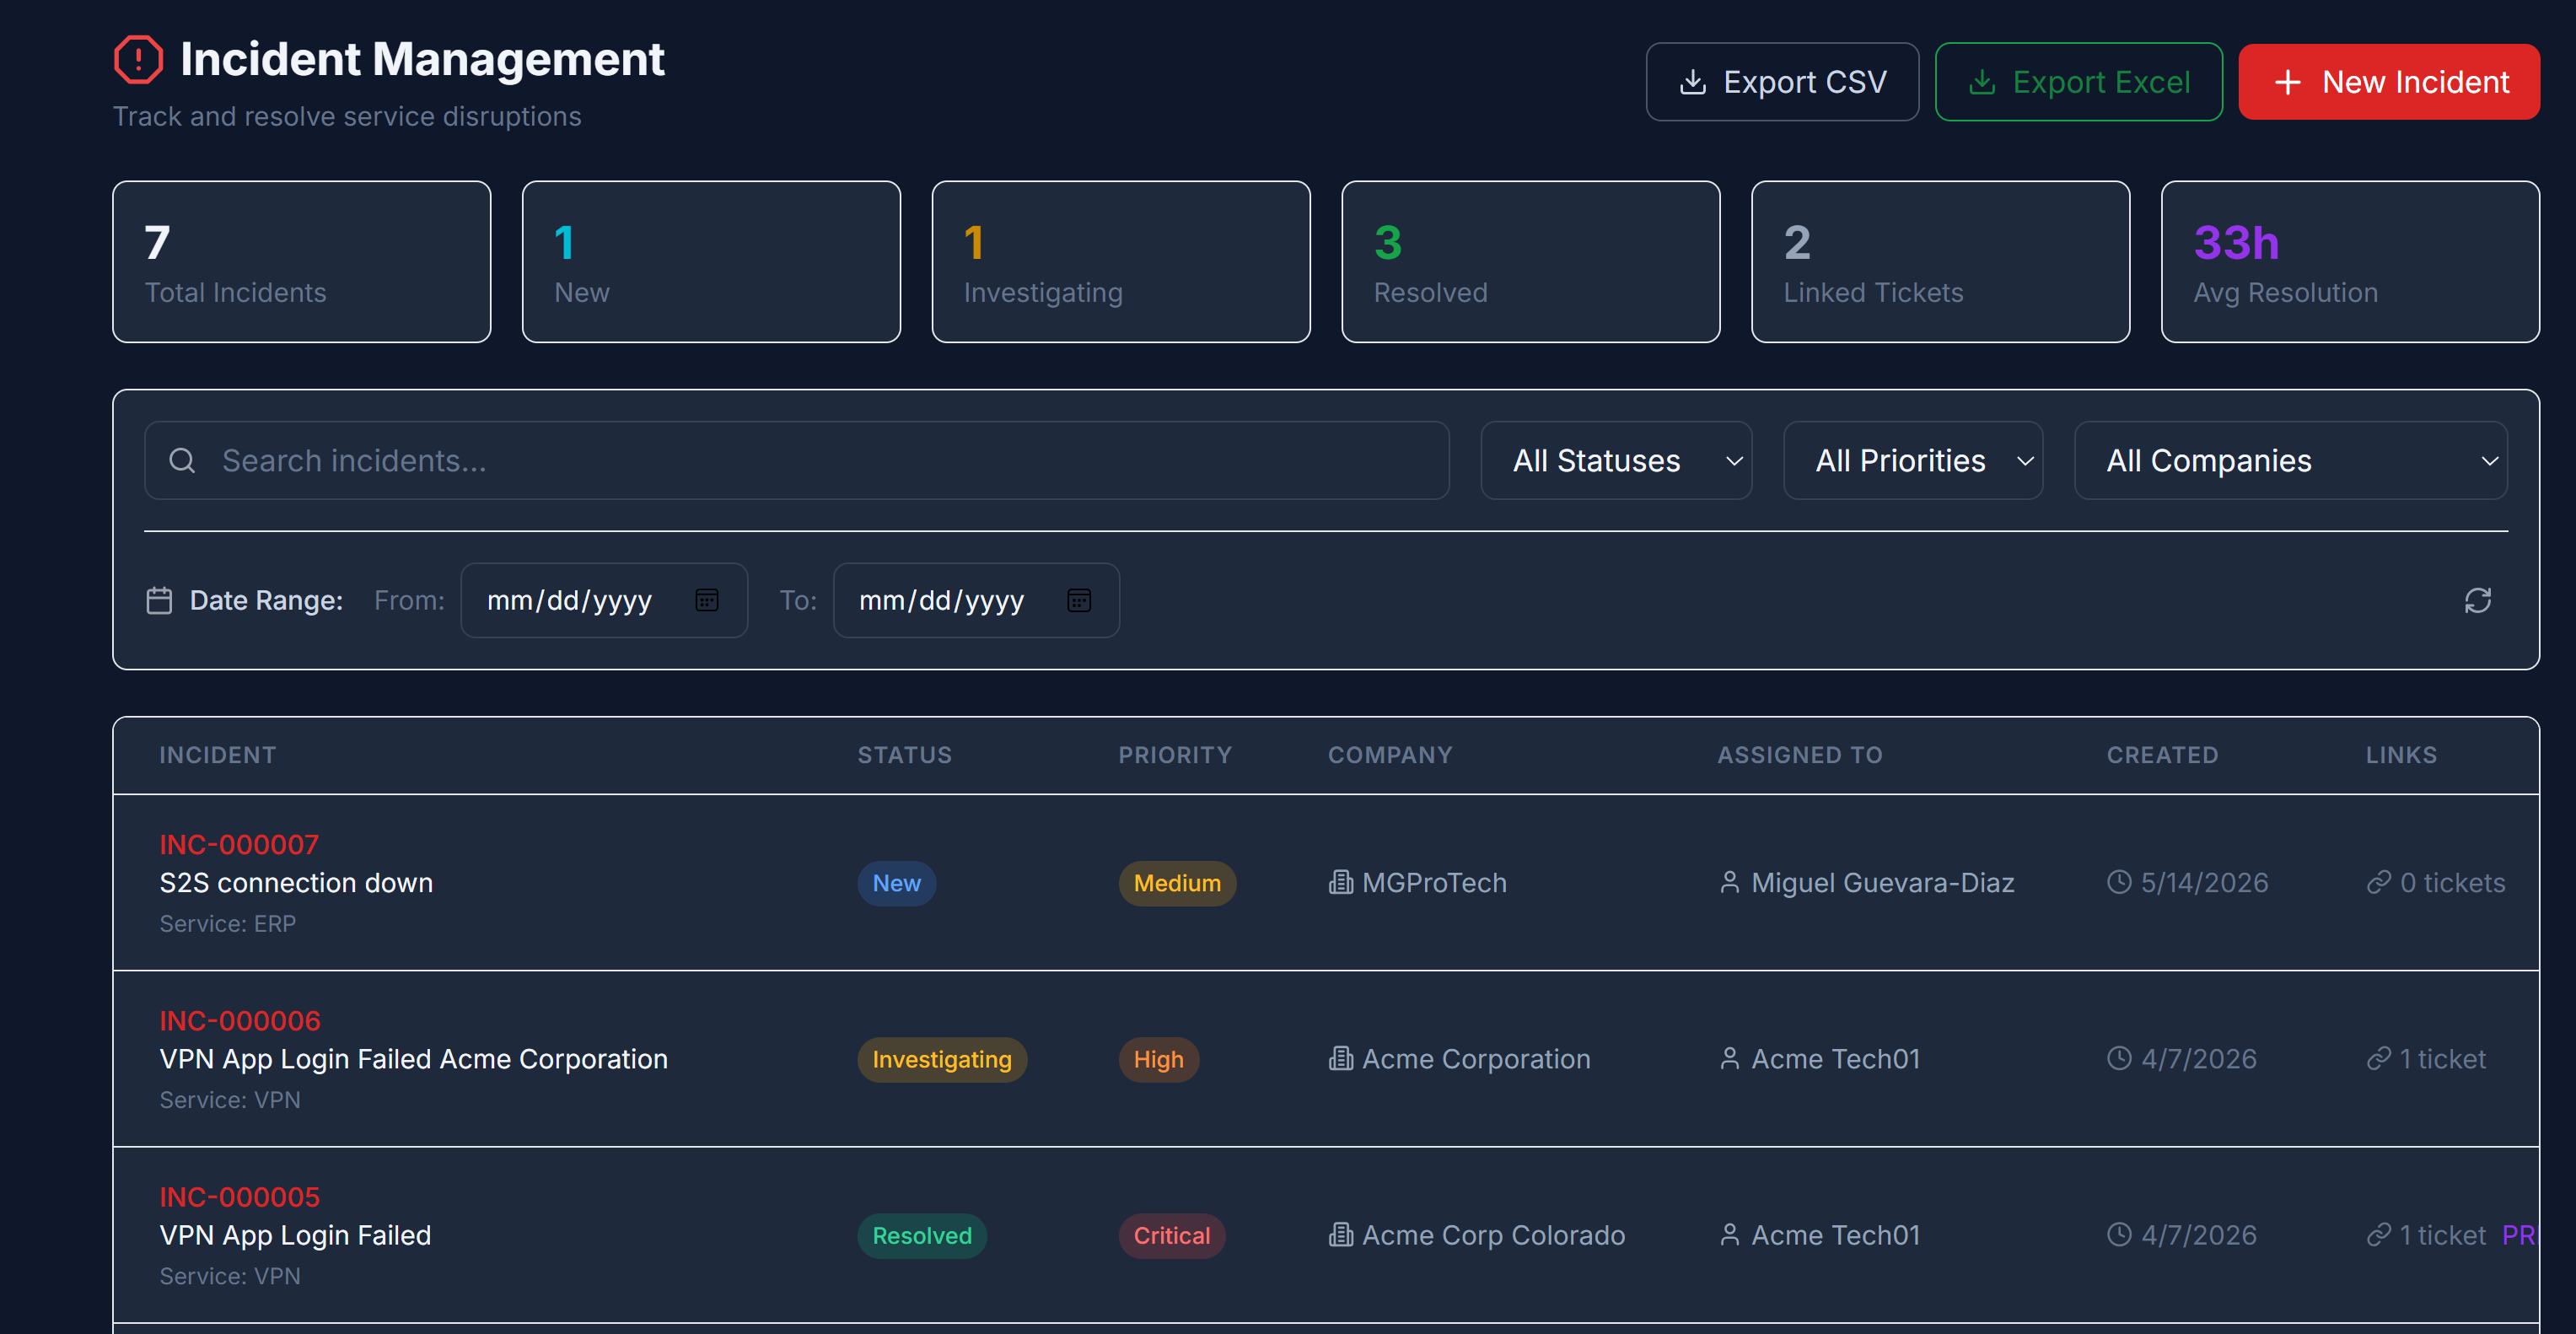Open incident INC-000007
This screenshot has height=1334, width=2576.
point(239,845)
